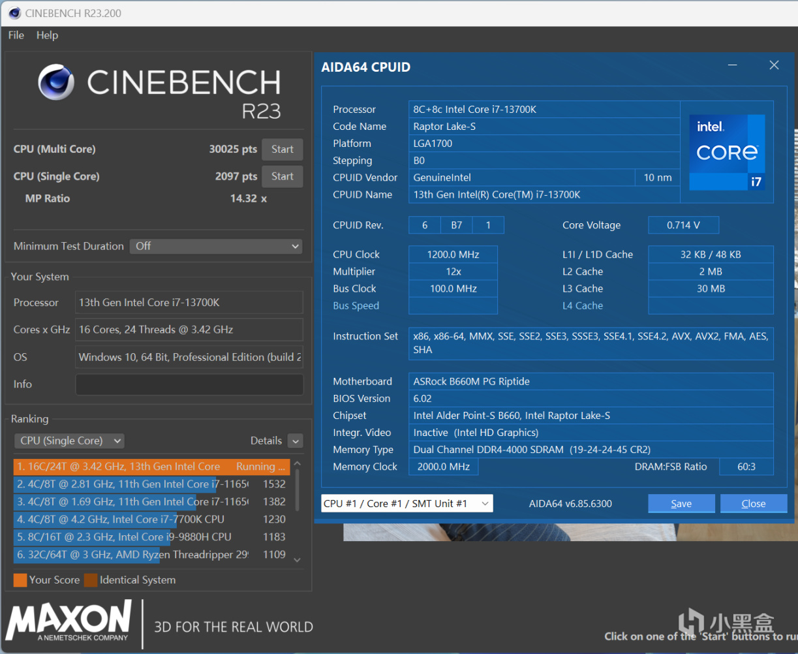This screenshot has width=798, height=654.
Task: Close AIDA64 CPUID using the X icon
Action: 774,65
